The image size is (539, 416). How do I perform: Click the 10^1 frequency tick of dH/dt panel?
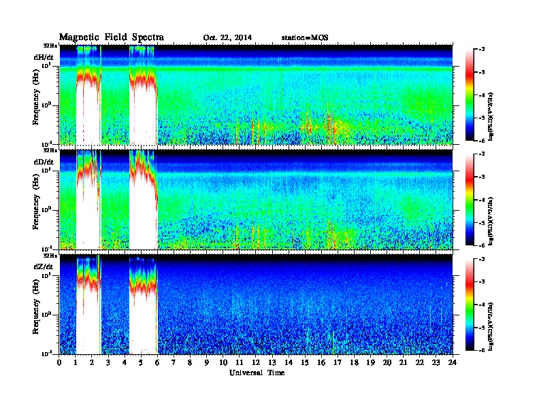[x=46, y=65]
